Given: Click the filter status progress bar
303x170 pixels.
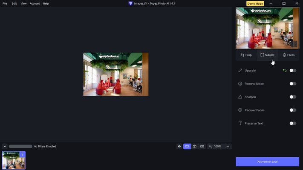Looking at the screenshot, I should (20, 147).
